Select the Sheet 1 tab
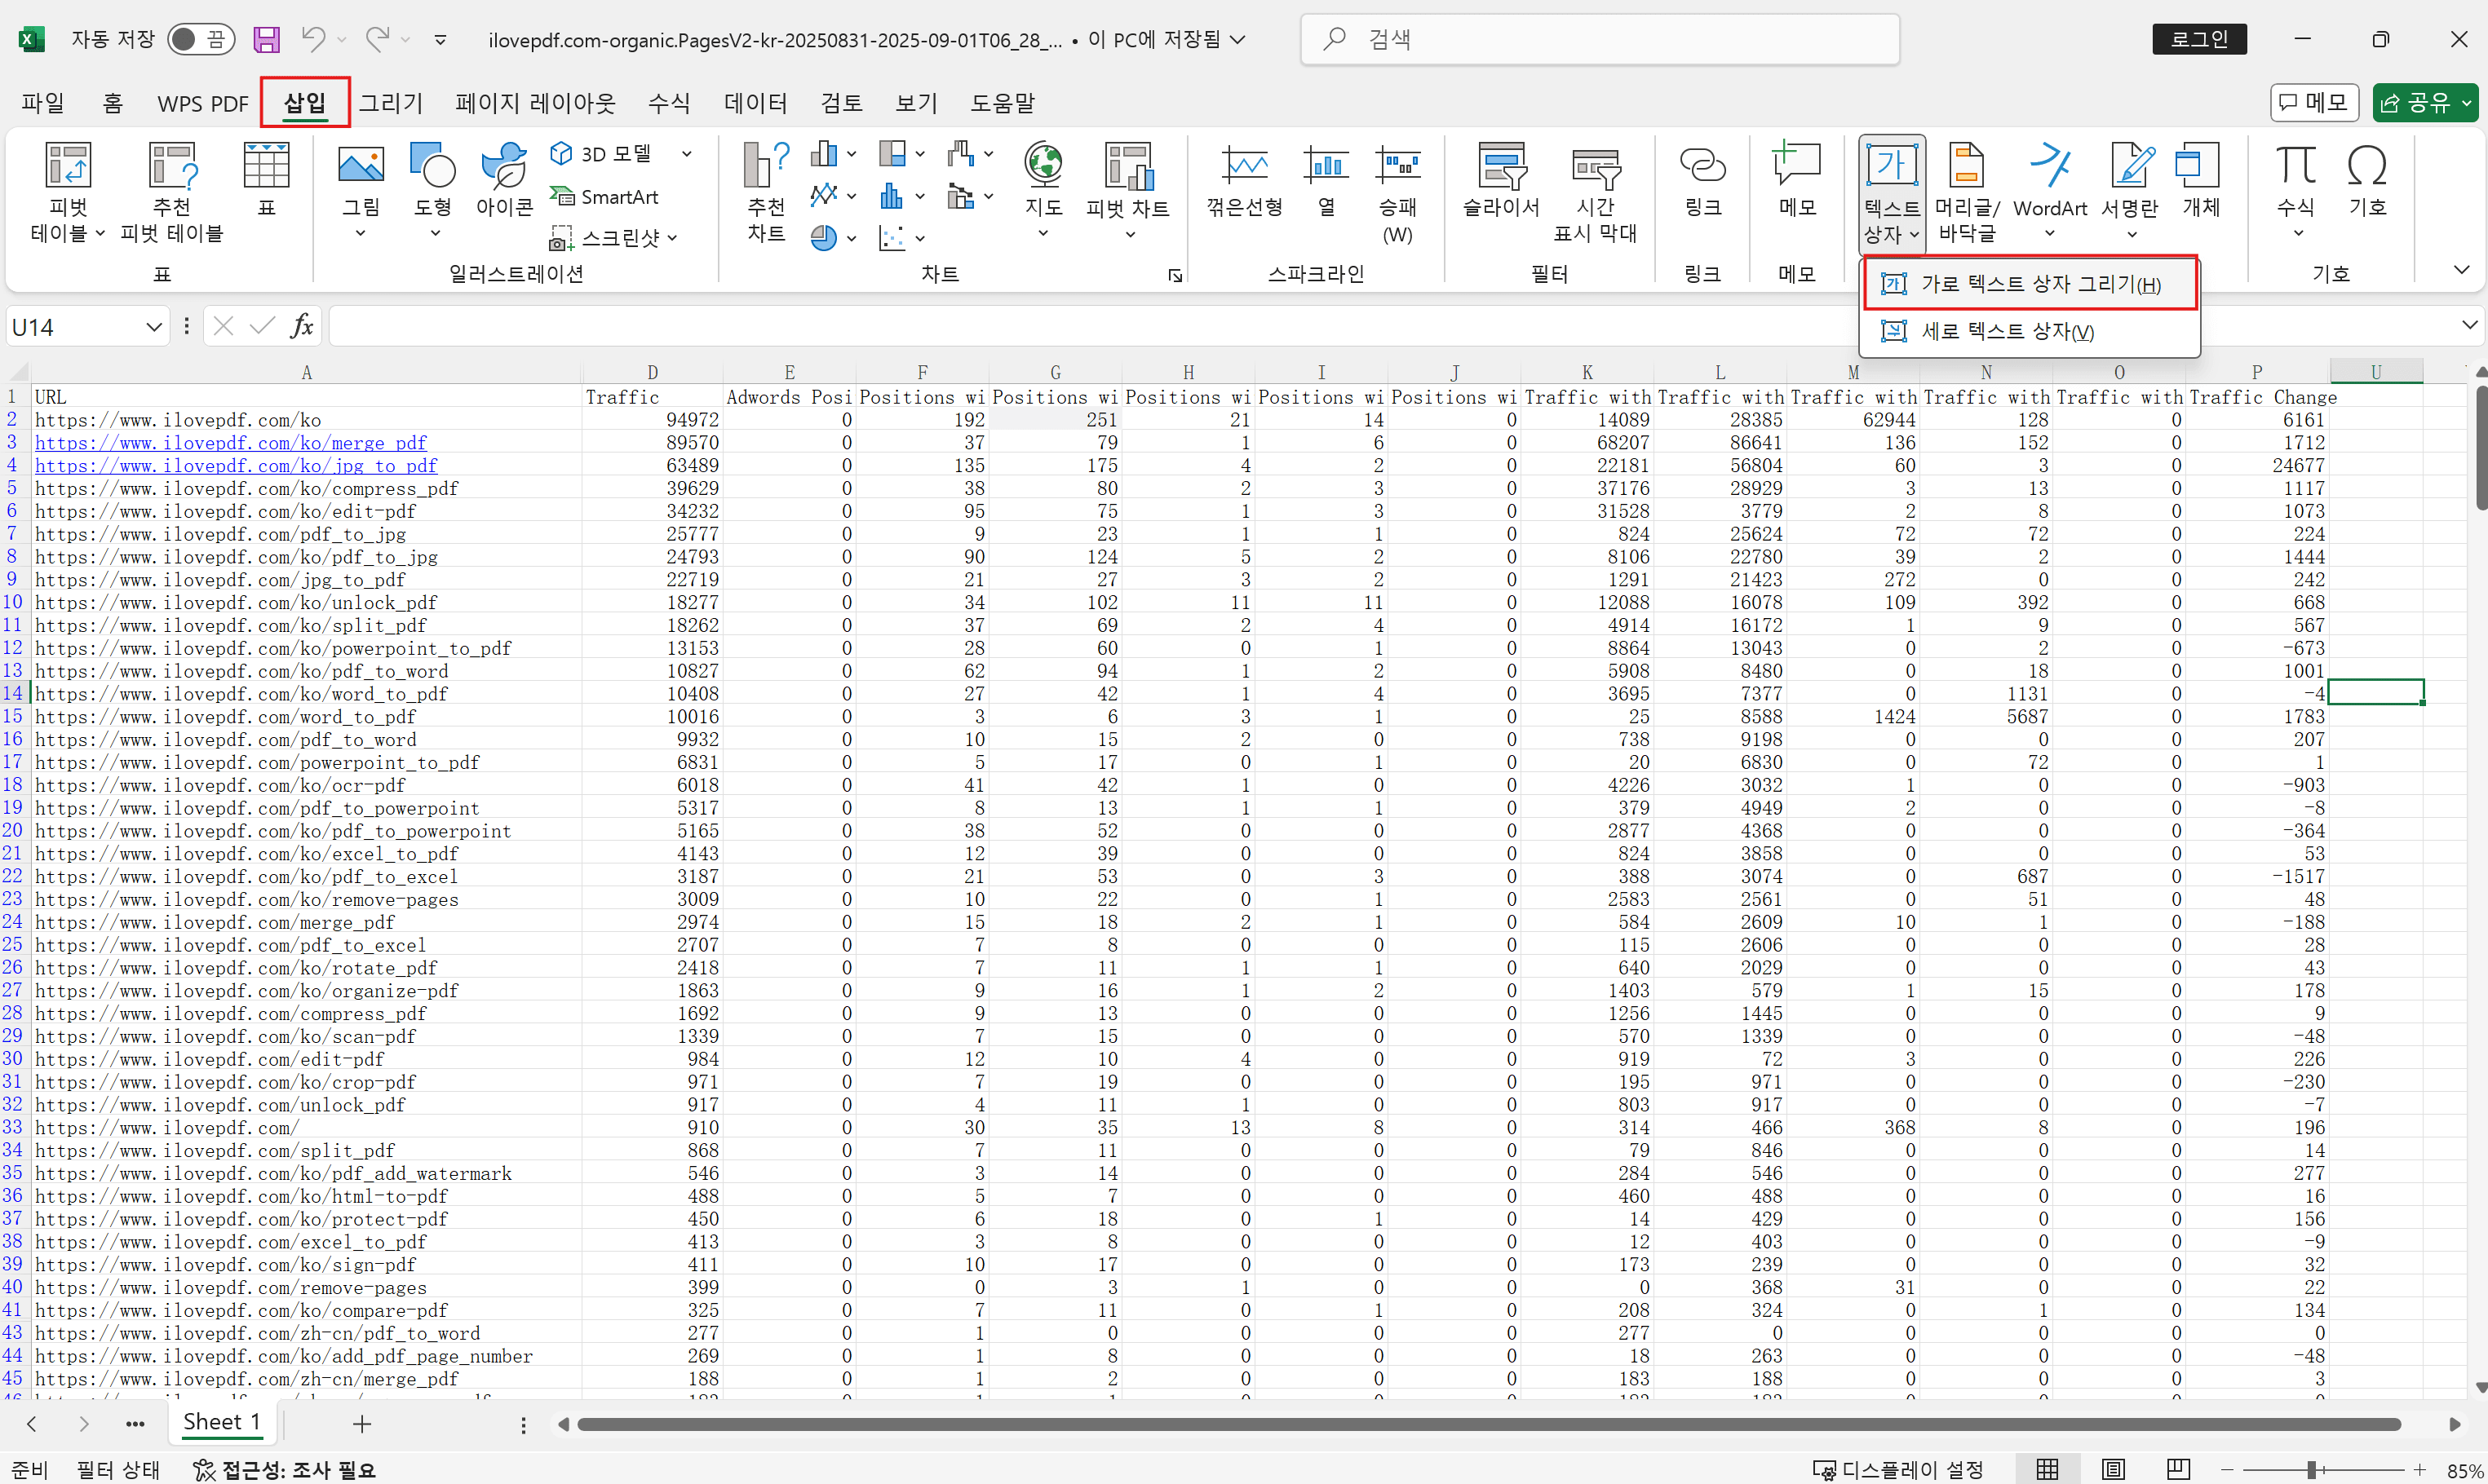This screenshot has height=1484, width=2488. coord(222,1422)
